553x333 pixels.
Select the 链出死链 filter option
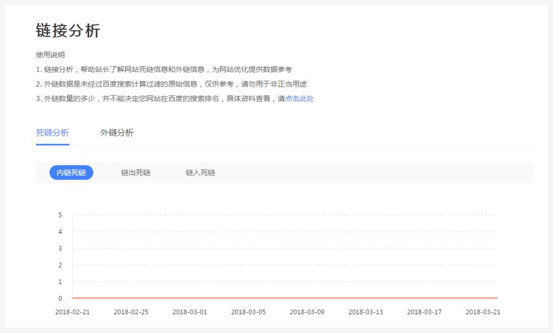click(x=136, y=173)
